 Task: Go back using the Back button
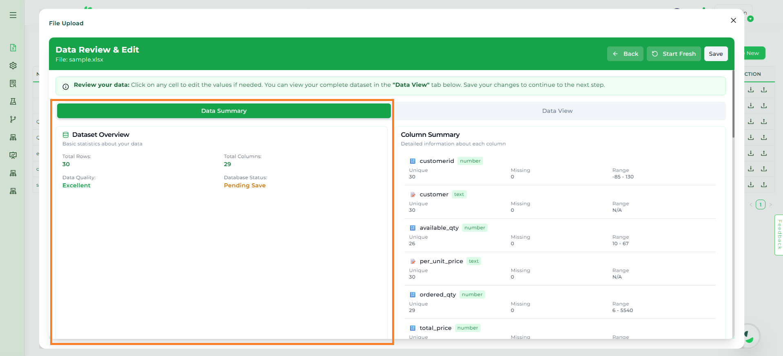coord(625,54)
